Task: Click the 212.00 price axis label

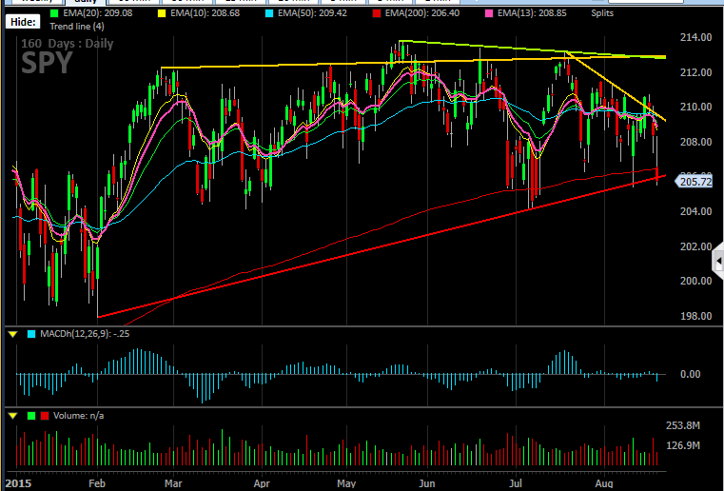Action: [x=695, y=72]
